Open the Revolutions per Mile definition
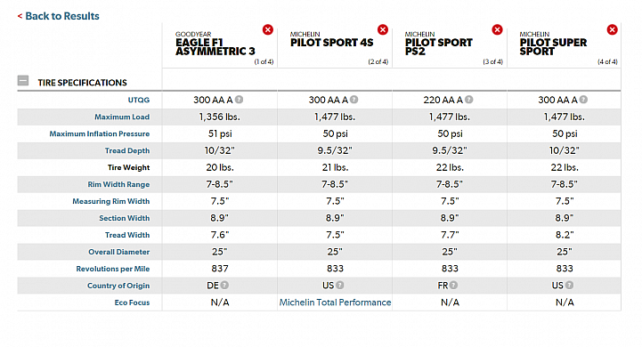 click(x=112, y=269)
